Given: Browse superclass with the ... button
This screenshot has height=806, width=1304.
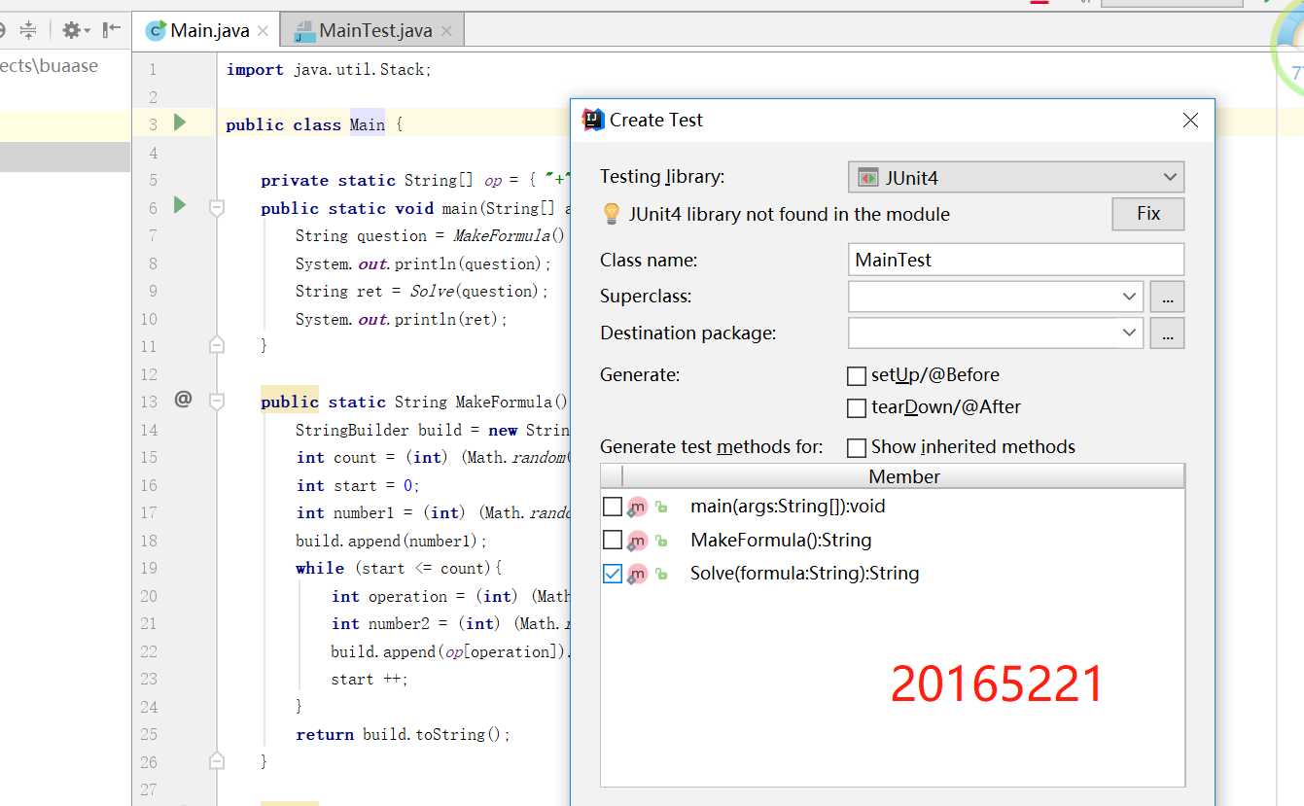Looking at the screenshot, I should tap(1167, 297).
